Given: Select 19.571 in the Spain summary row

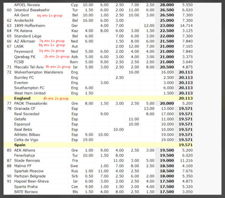Looking at the screenshot, I should [186, 145].
